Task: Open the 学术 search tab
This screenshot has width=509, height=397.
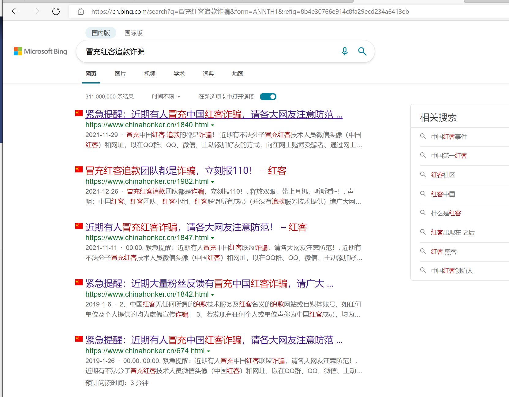Action: click(179, 74)
